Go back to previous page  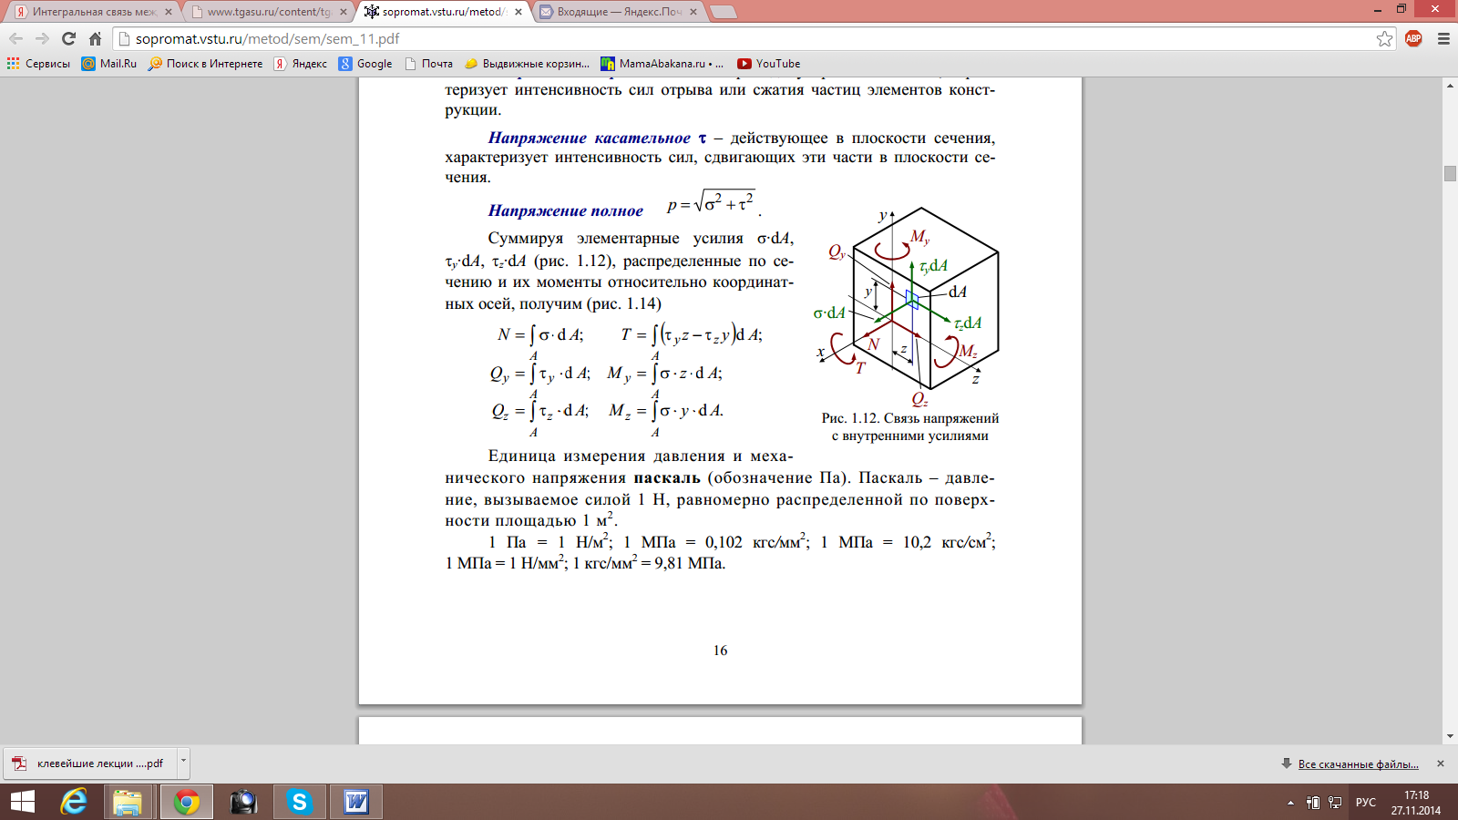click(x=16, y=38)
